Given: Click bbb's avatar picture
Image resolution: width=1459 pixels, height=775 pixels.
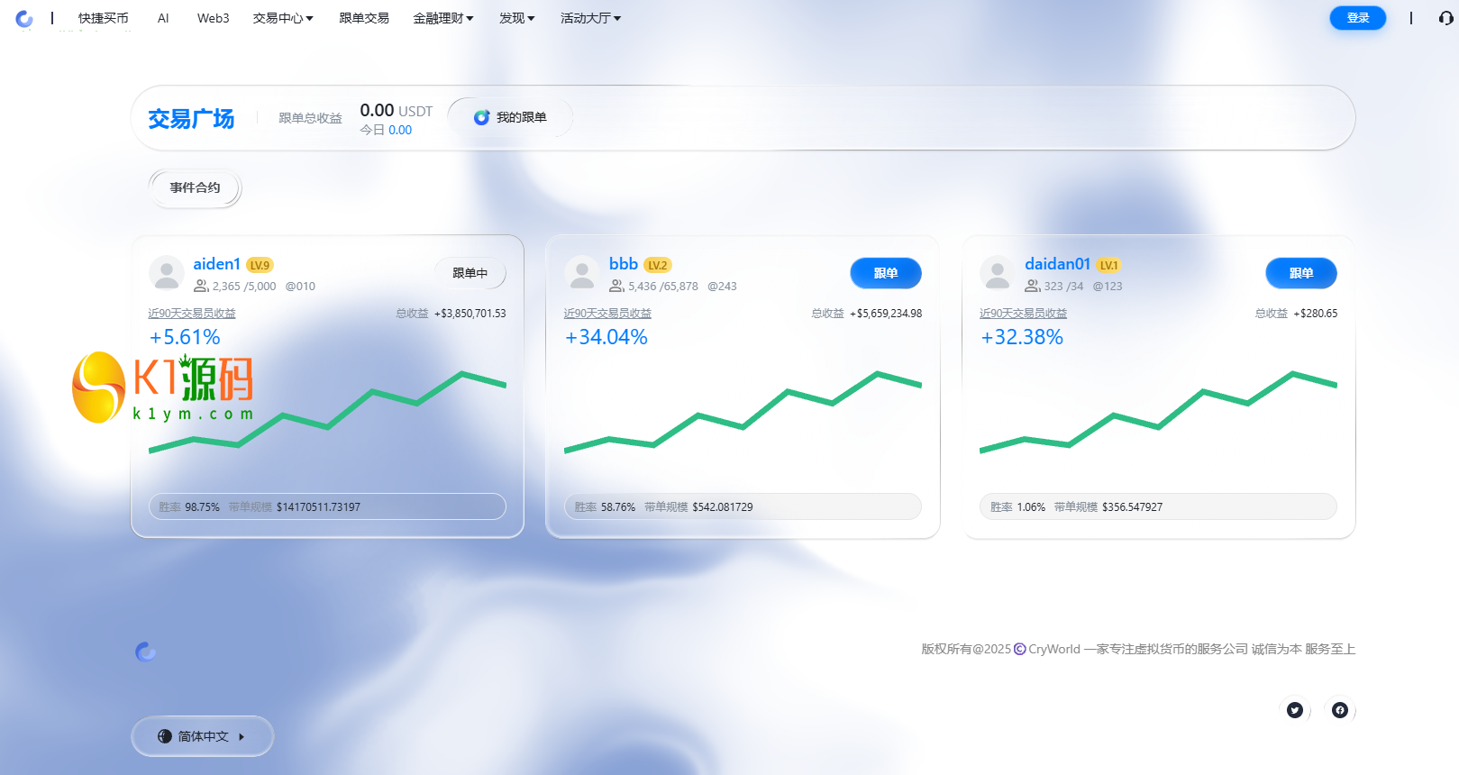Looking at the screenshot, I should [582, 273].
